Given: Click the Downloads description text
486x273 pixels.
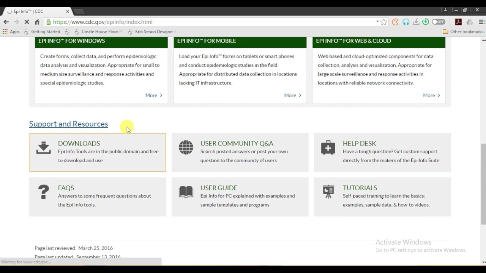Looking at the screenshot, I should click(x=108, y=156).
